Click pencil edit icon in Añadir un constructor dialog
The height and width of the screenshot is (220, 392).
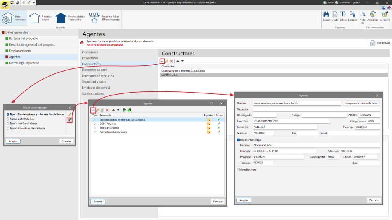[70, 114]
